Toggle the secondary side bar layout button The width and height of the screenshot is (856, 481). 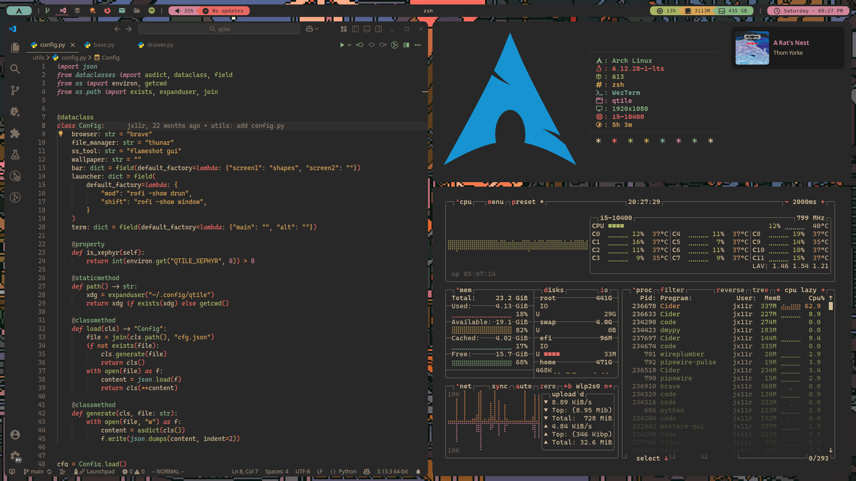379,29
